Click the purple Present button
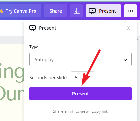 click(x=81, y=94)
